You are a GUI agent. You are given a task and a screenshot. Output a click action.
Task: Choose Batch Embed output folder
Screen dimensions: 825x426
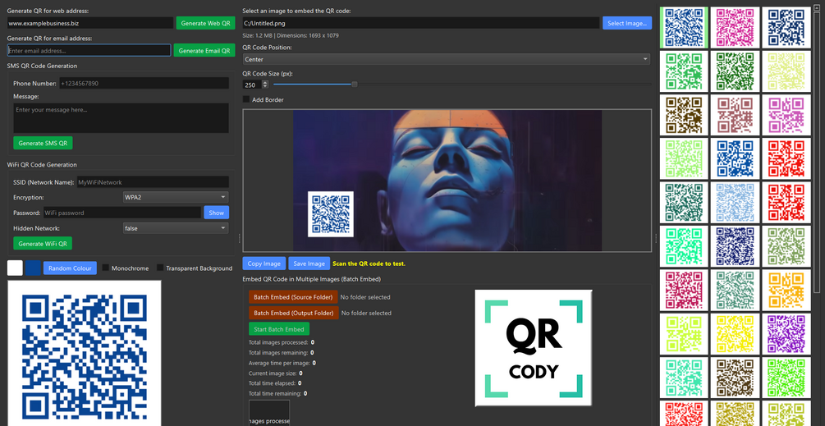click(294, 313)
